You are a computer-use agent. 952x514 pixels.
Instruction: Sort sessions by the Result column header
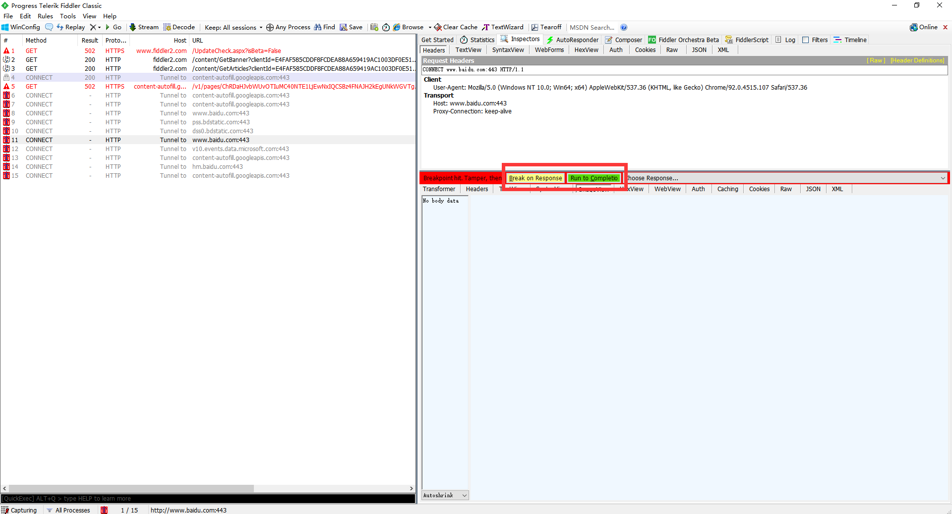(x=90, y=40)
